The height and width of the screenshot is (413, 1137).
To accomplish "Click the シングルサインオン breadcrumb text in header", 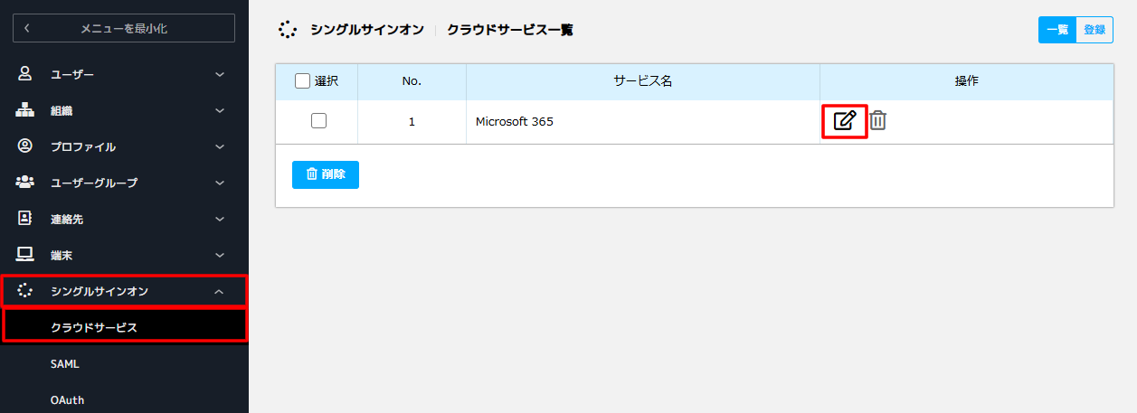I will tap(367, 30).
